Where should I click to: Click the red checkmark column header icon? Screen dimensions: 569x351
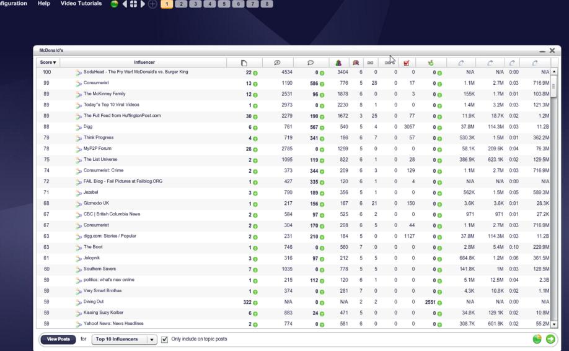point(407,63)
